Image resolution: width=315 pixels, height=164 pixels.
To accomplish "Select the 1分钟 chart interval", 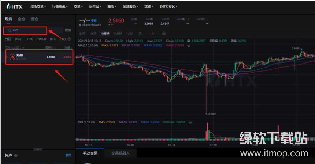I will pos(93,34).
